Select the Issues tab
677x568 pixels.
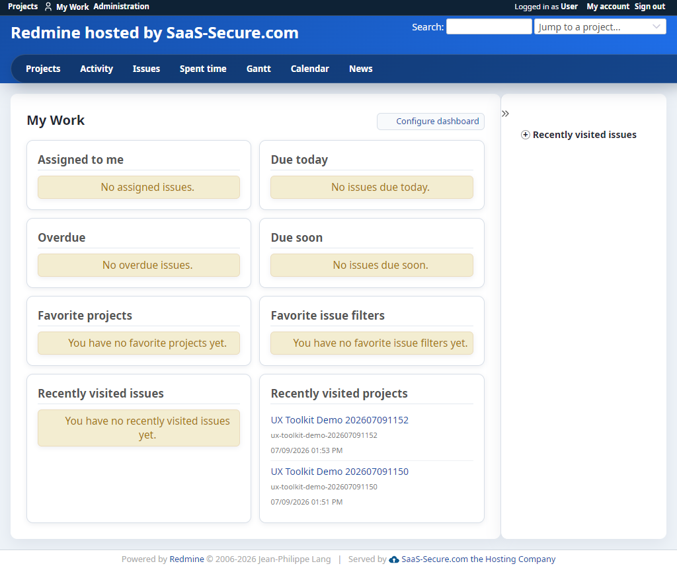[x=146, y=69]
